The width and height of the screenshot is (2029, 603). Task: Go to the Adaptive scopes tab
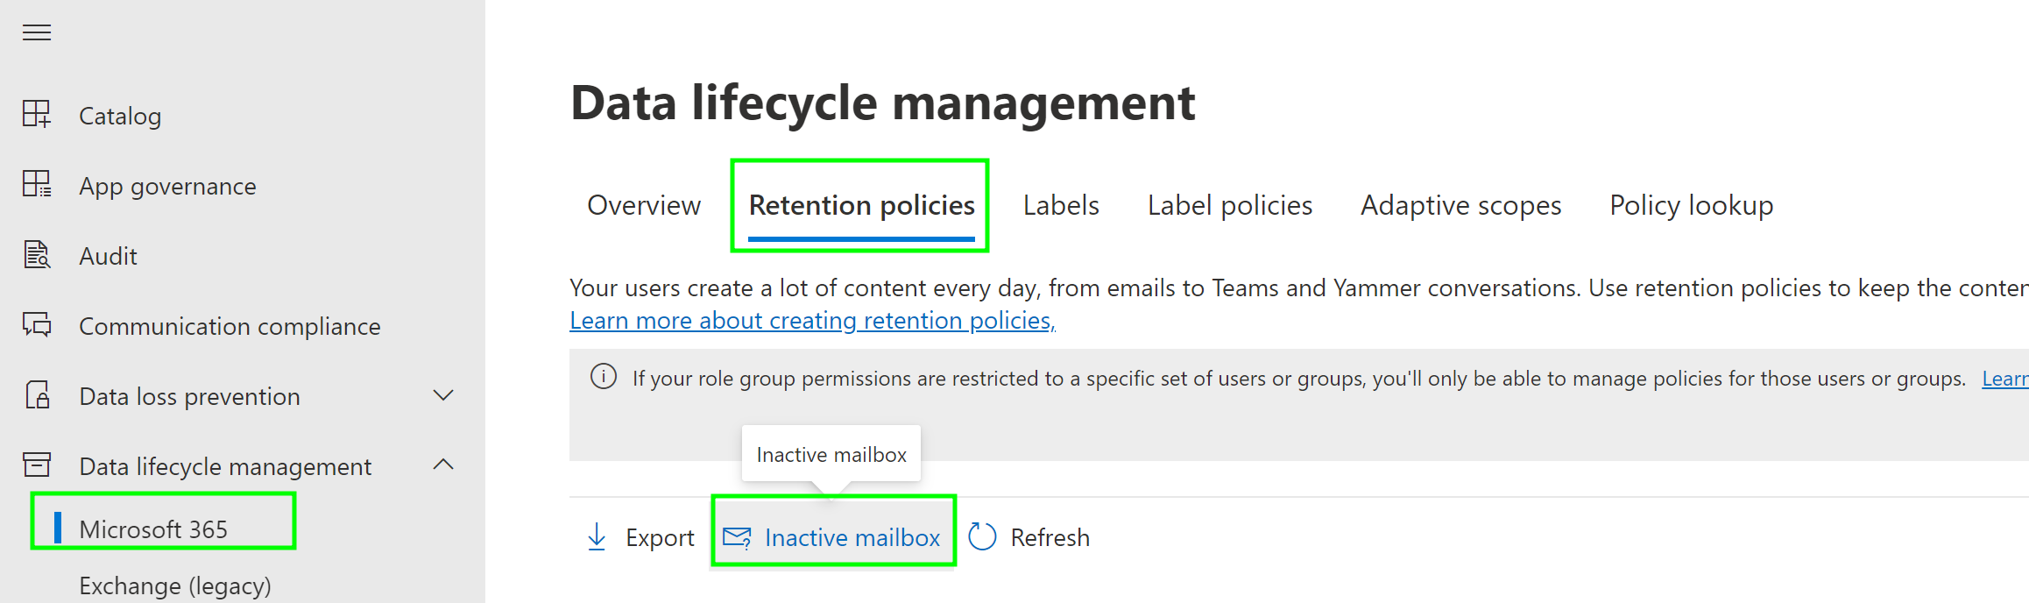pos(1460,205)
